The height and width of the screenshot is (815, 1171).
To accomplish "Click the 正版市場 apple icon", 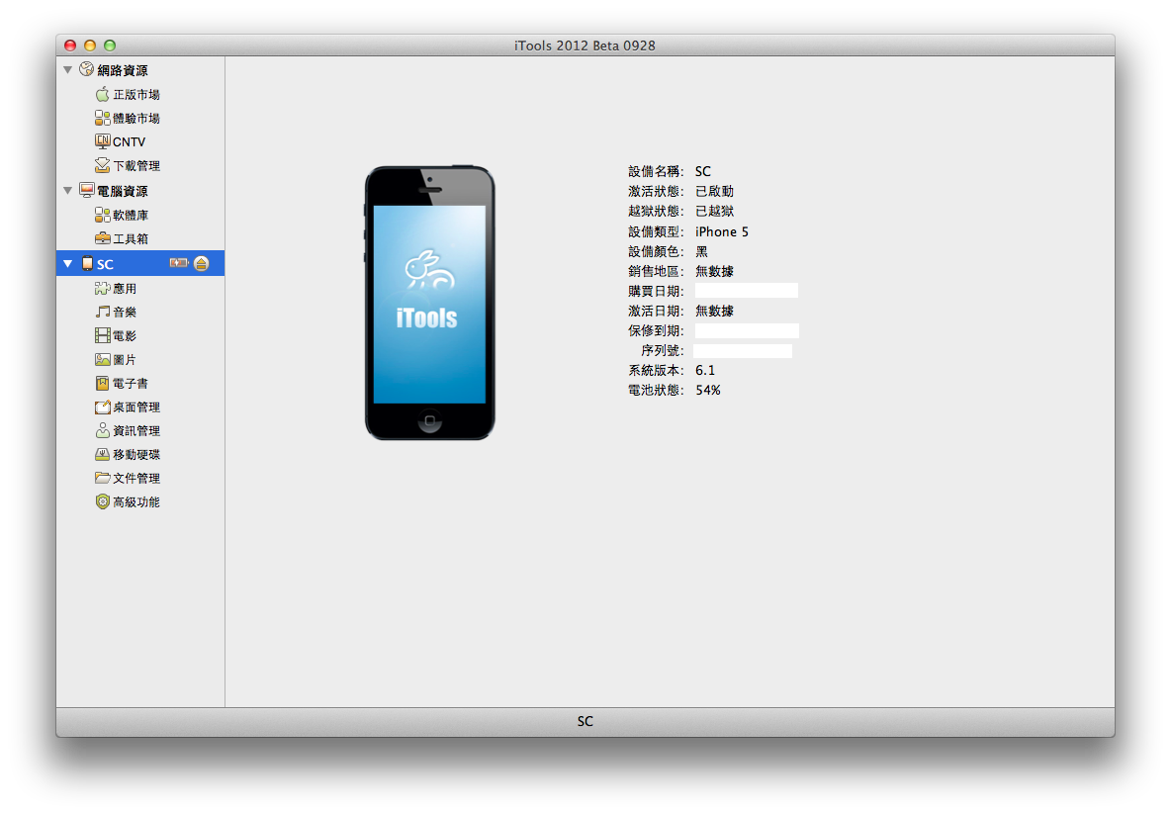I will 102,94.
